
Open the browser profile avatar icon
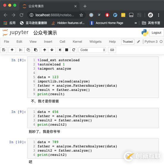[x=150, y=15]
